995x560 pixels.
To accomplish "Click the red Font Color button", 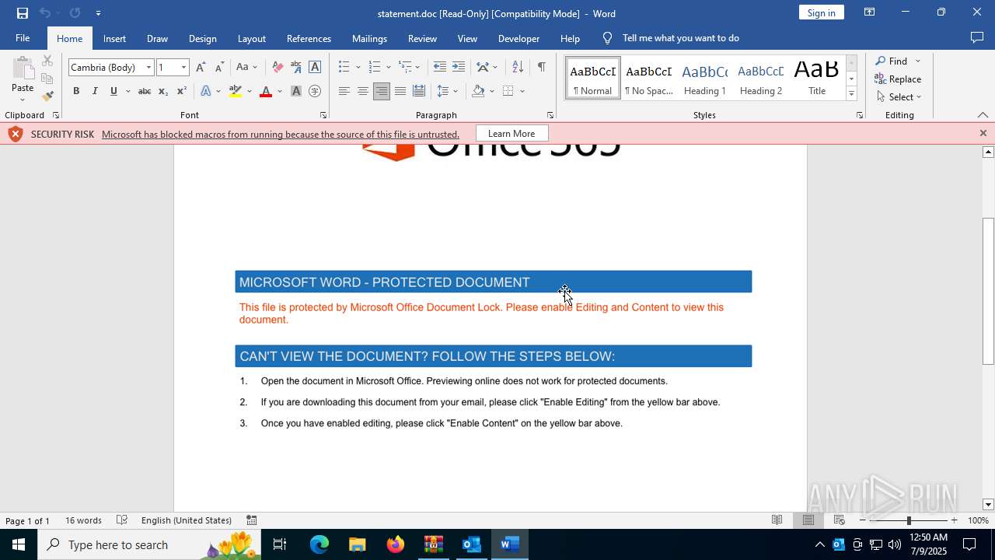I will [266, 91].
